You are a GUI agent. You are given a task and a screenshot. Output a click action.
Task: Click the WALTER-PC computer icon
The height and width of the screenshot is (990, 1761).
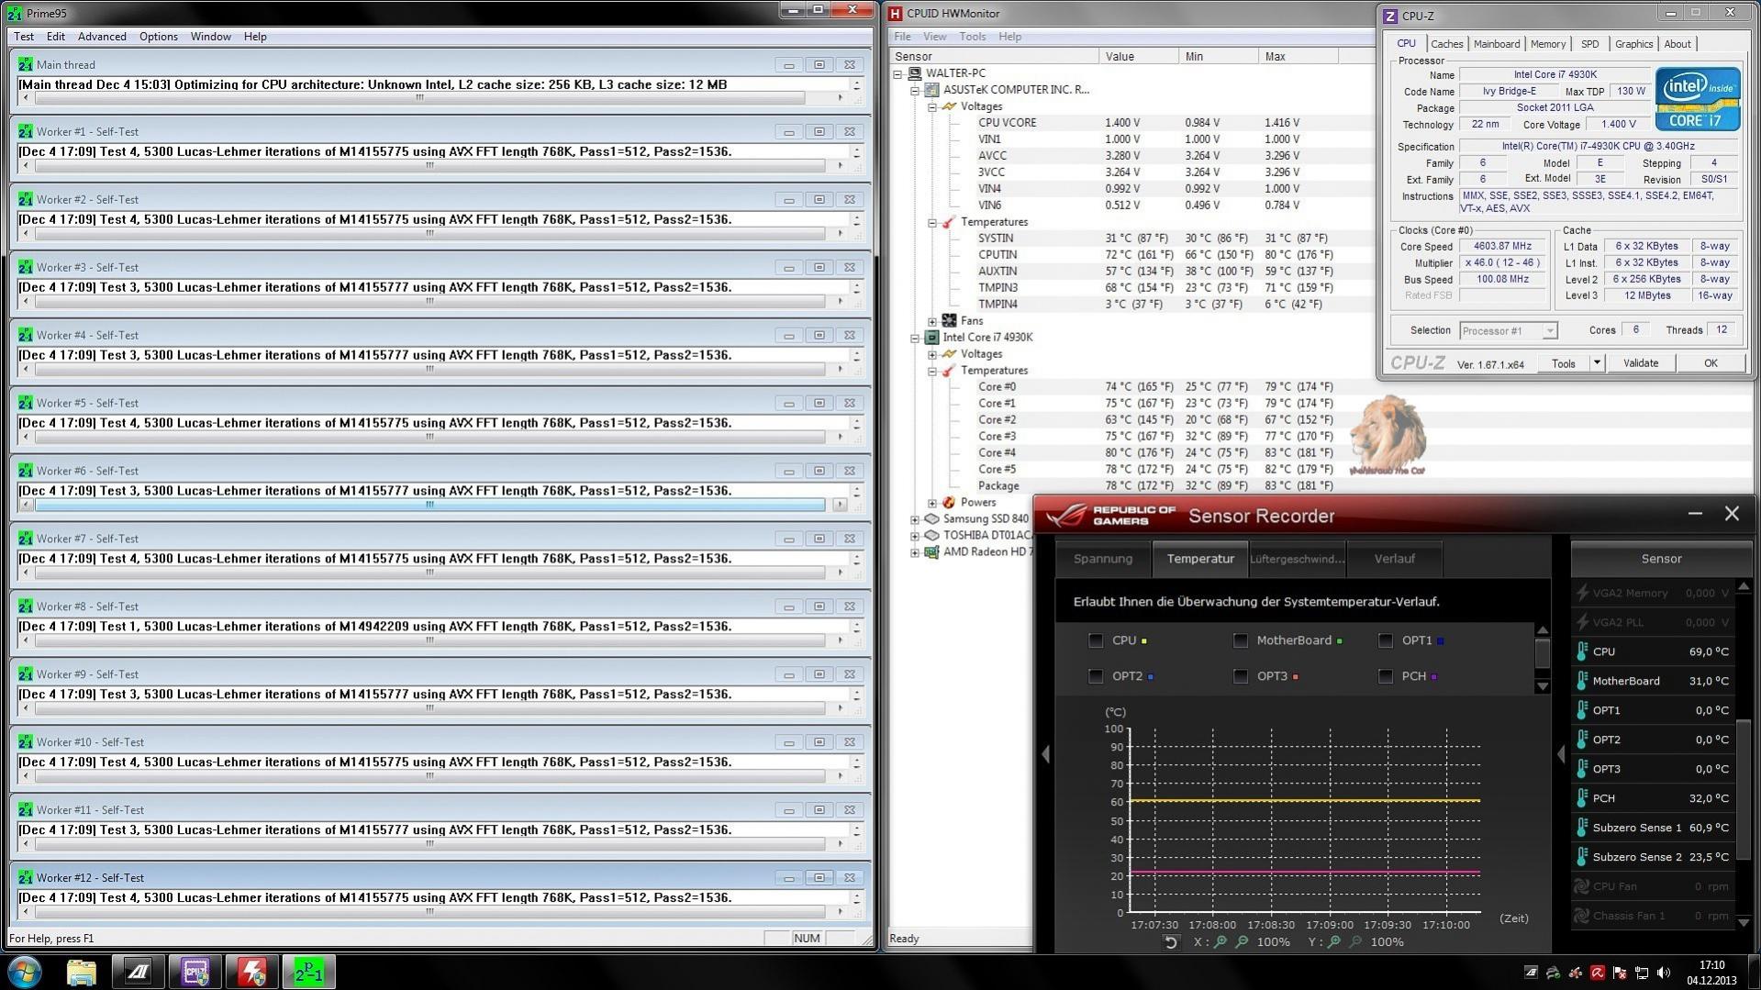click(x=915, y=73)
